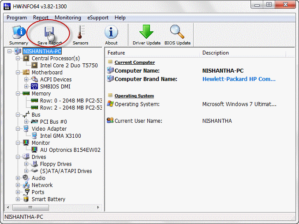
Task: Expand the Audio node
Action: pyautogui.click(x=18, y=178)
